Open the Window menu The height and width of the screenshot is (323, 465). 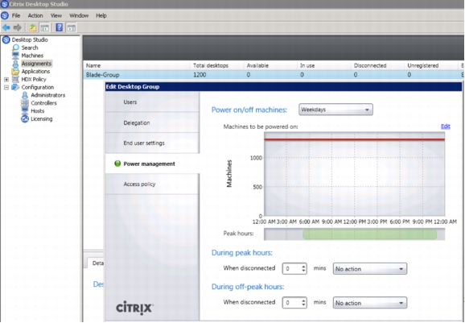(x=79, y=16)
